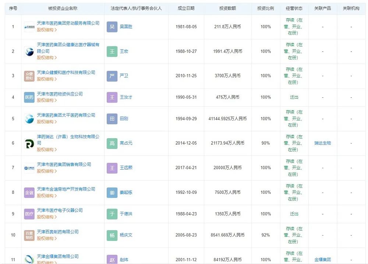Expand 股权结构 under 天津市医药物资供应公司
368x264 pixels.
tap(47, 100)
